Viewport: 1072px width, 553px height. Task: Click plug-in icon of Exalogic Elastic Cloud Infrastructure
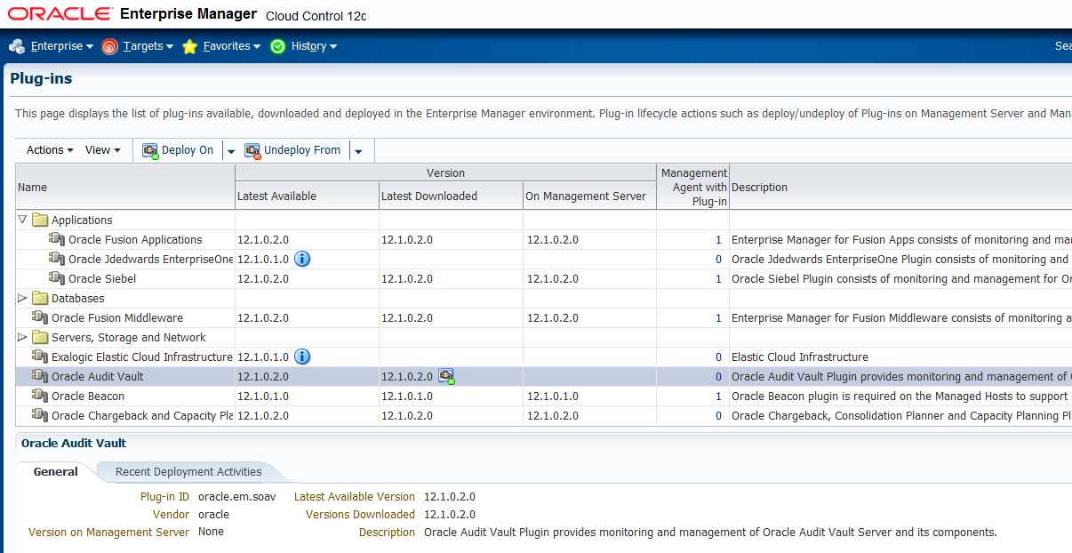[40, 357]
